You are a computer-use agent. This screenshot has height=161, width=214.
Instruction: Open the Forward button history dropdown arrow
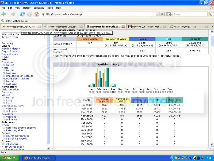[17, 14]
